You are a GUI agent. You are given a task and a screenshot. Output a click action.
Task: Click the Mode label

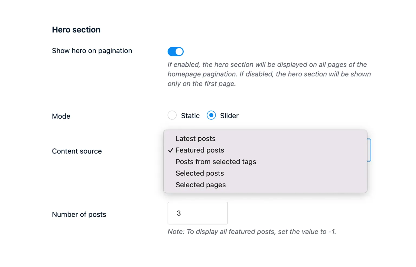pyautogui.click(x=61, y=116)
